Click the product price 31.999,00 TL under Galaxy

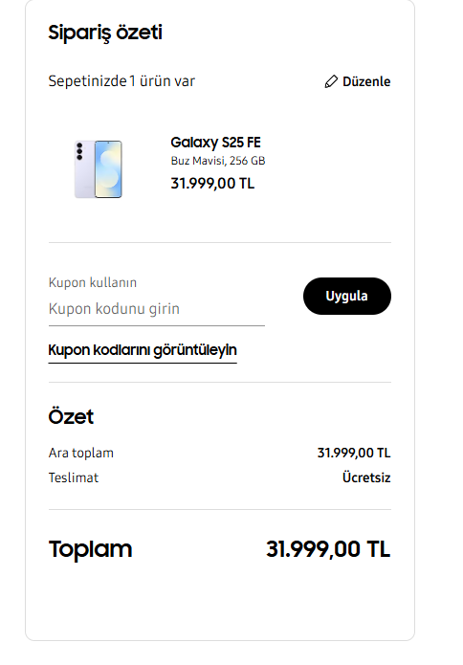tap(212, 184)
